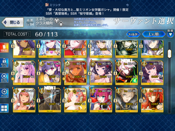Tap the upper diamond enemy class icon
This screenshot has height=131, width=175.
point(57,20)
